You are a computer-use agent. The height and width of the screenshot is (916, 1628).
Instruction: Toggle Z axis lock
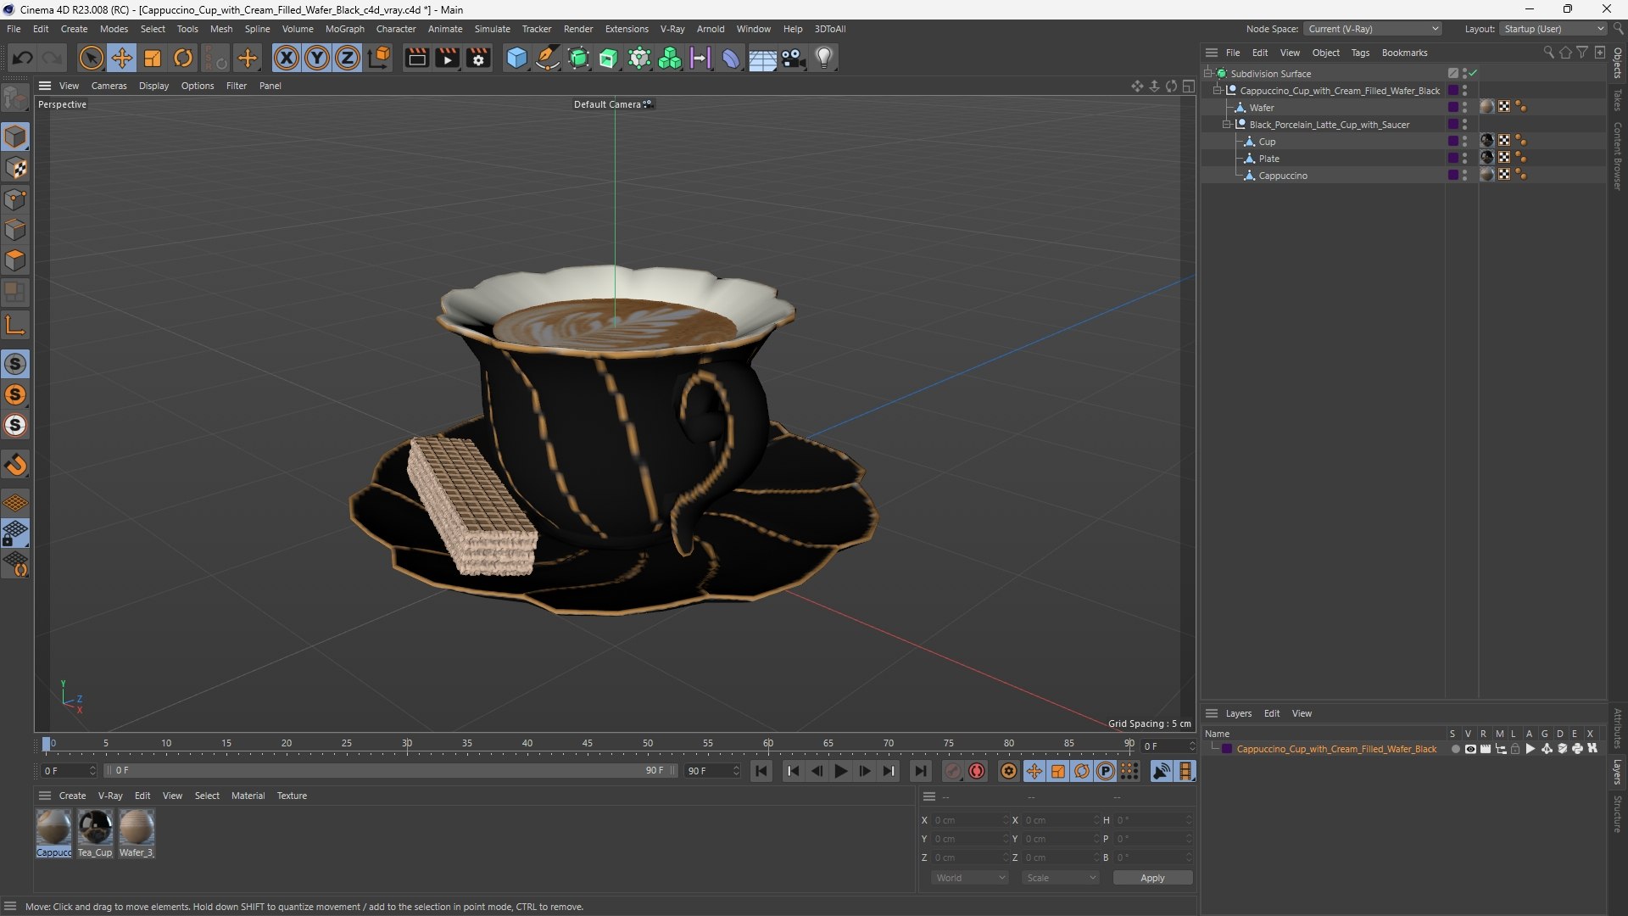pos(348,58)
